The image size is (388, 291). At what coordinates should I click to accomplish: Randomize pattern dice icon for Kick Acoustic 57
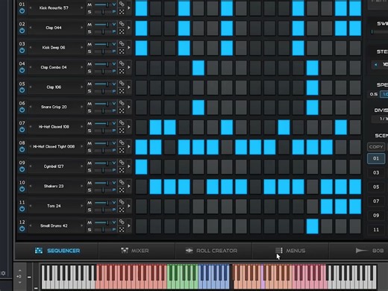(122, 11)
